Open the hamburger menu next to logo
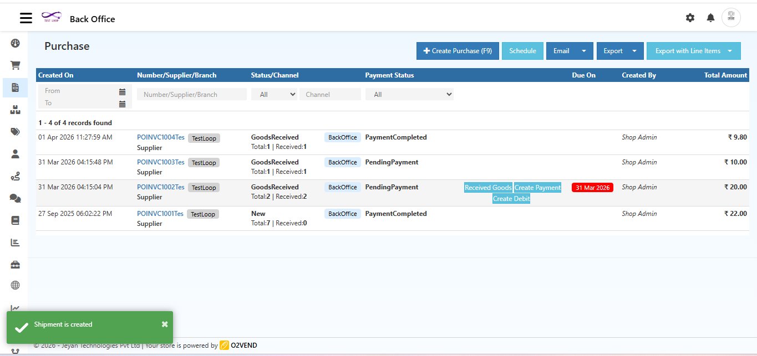 tap(26, 17)
